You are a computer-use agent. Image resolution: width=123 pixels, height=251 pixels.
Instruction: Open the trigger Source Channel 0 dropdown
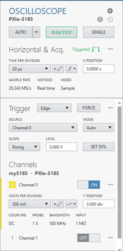[x=43, y=128]
